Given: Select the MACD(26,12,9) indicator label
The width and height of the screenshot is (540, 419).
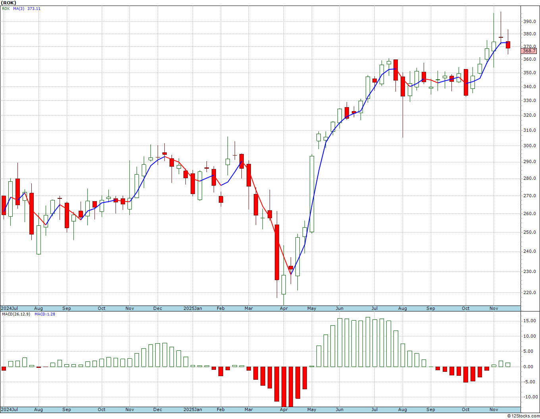Looking at the screenshot, I should tap(16, 314).
